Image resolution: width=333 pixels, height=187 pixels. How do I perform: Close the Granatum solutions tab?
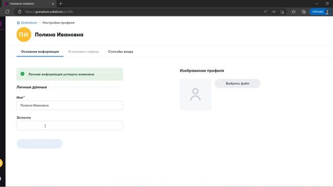click(x=53, y=4)
